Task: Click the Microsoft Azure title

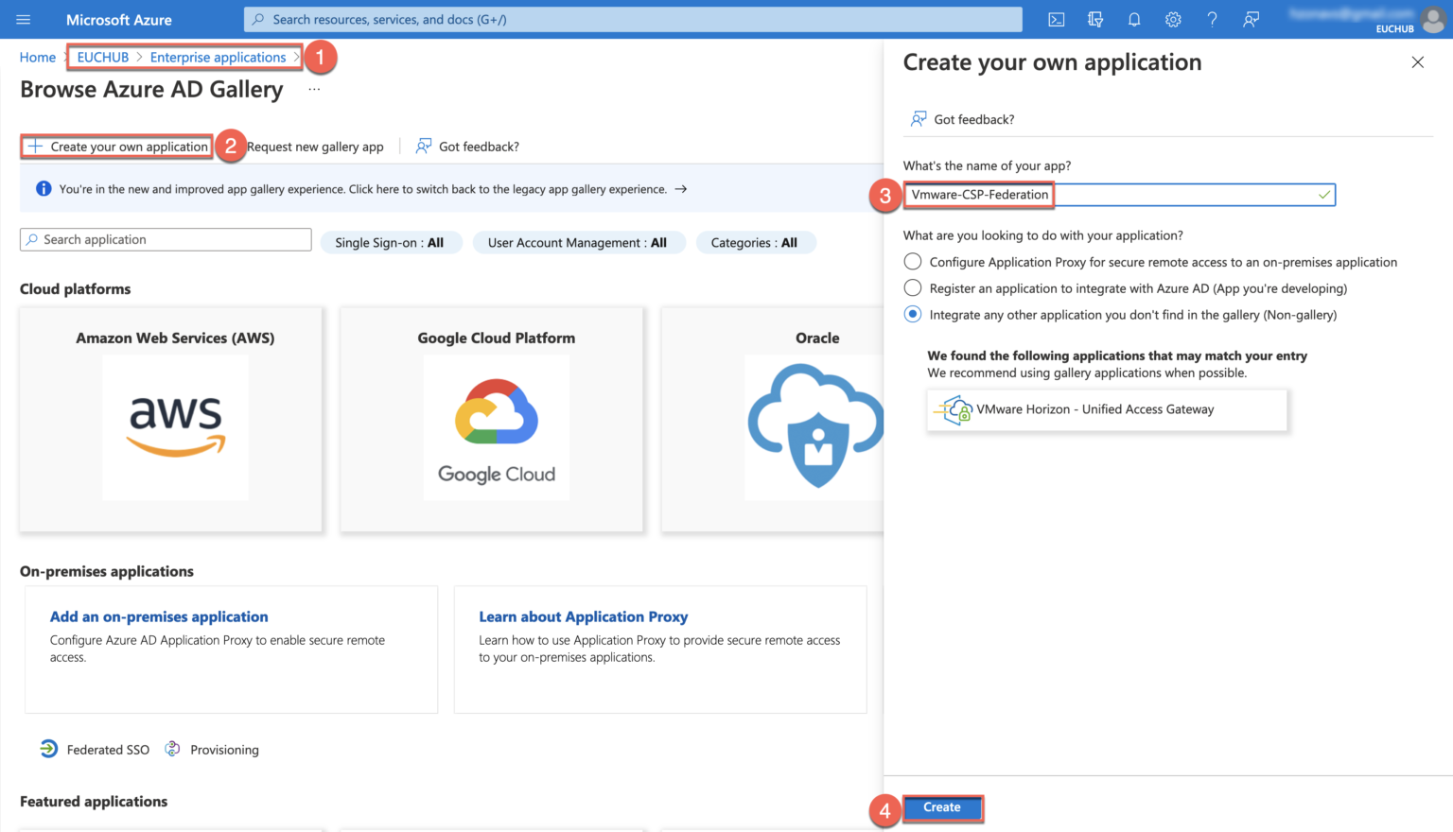Action: (119, 20)
